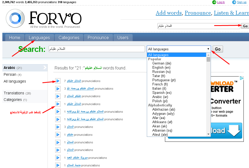The height and width of the screenshot is (168, 249).
Task: Choose German (de) from the dropdown
Action: [162, 63]
